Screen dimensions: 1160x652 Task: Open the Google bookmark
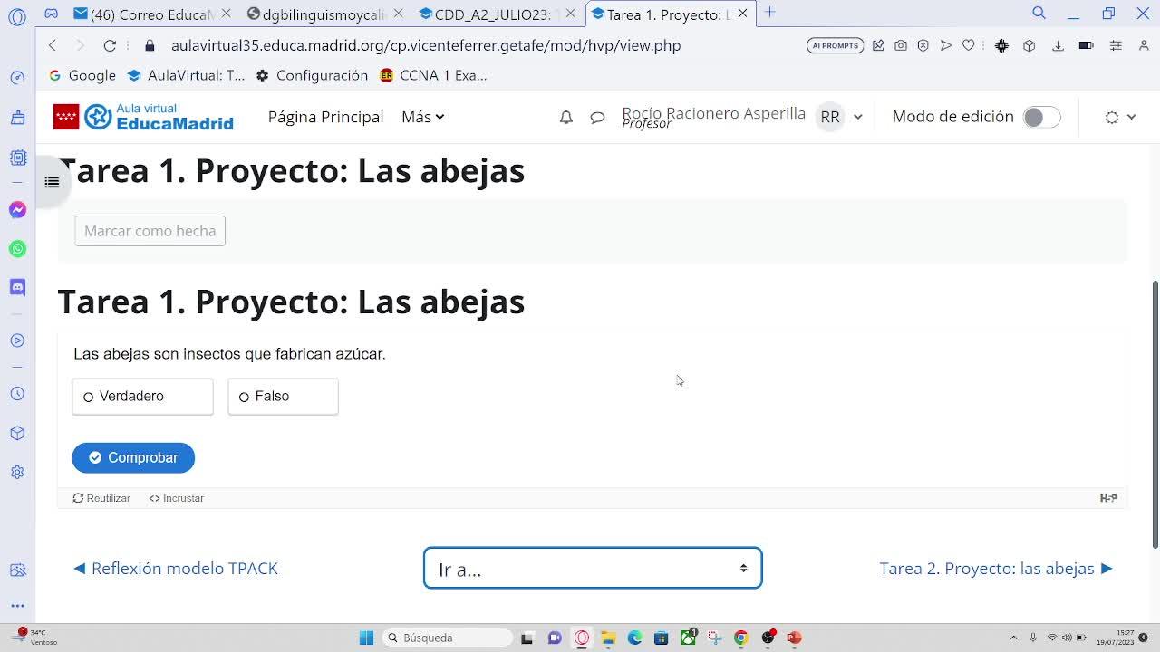[x=82, y=75]
